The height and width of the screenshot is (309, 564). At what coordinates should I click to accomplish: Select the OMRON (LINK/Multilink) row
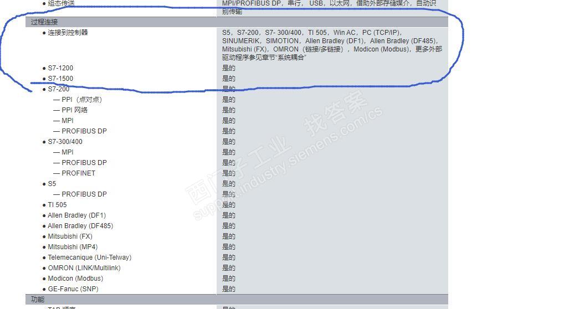click(x=84, y=268)
